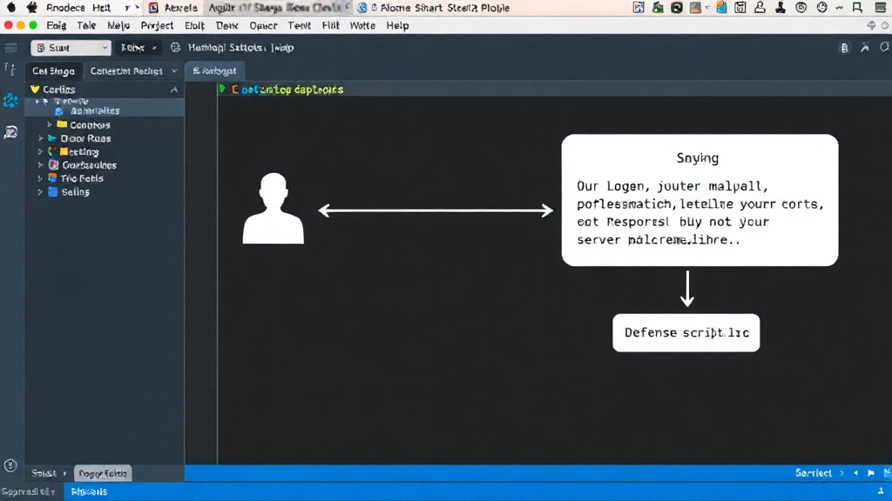
Task: Click the circular icon at sidebar bottom
Action: 10,466
